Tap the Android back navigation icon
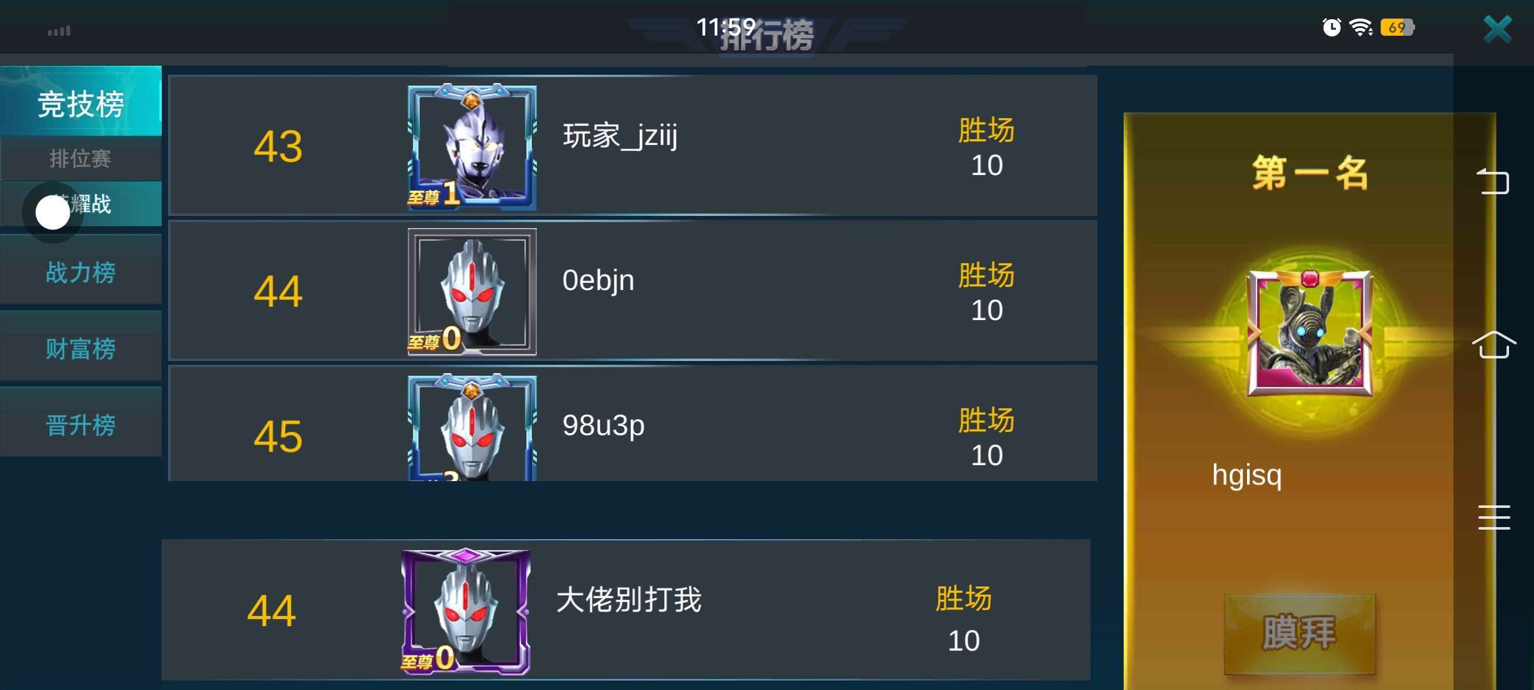Viewport: 1534px width, 690px height. 1493,181
